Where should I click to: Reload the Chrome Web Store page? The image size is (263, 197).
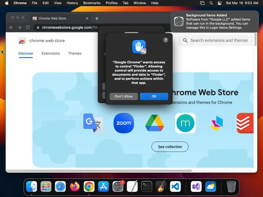click(x=28, y=27)
